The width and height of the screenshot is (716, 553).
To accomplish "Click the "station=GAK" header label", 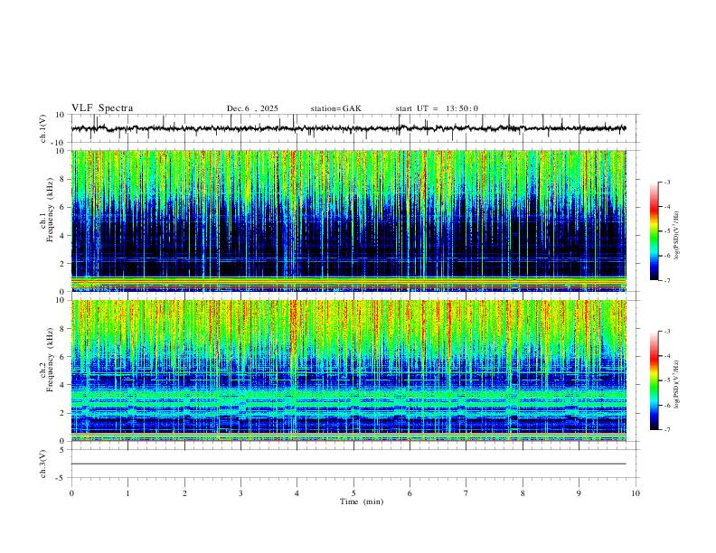I will pos(335,108).
